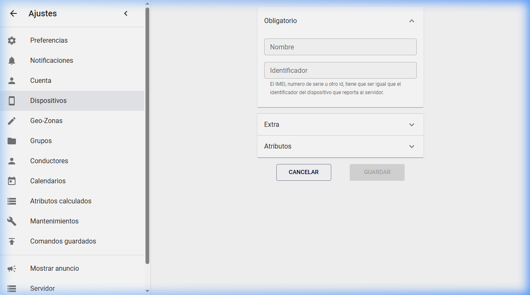Click the IMEI helper text under Identificador
530x295 pixels.
click(x=335, y=88)
